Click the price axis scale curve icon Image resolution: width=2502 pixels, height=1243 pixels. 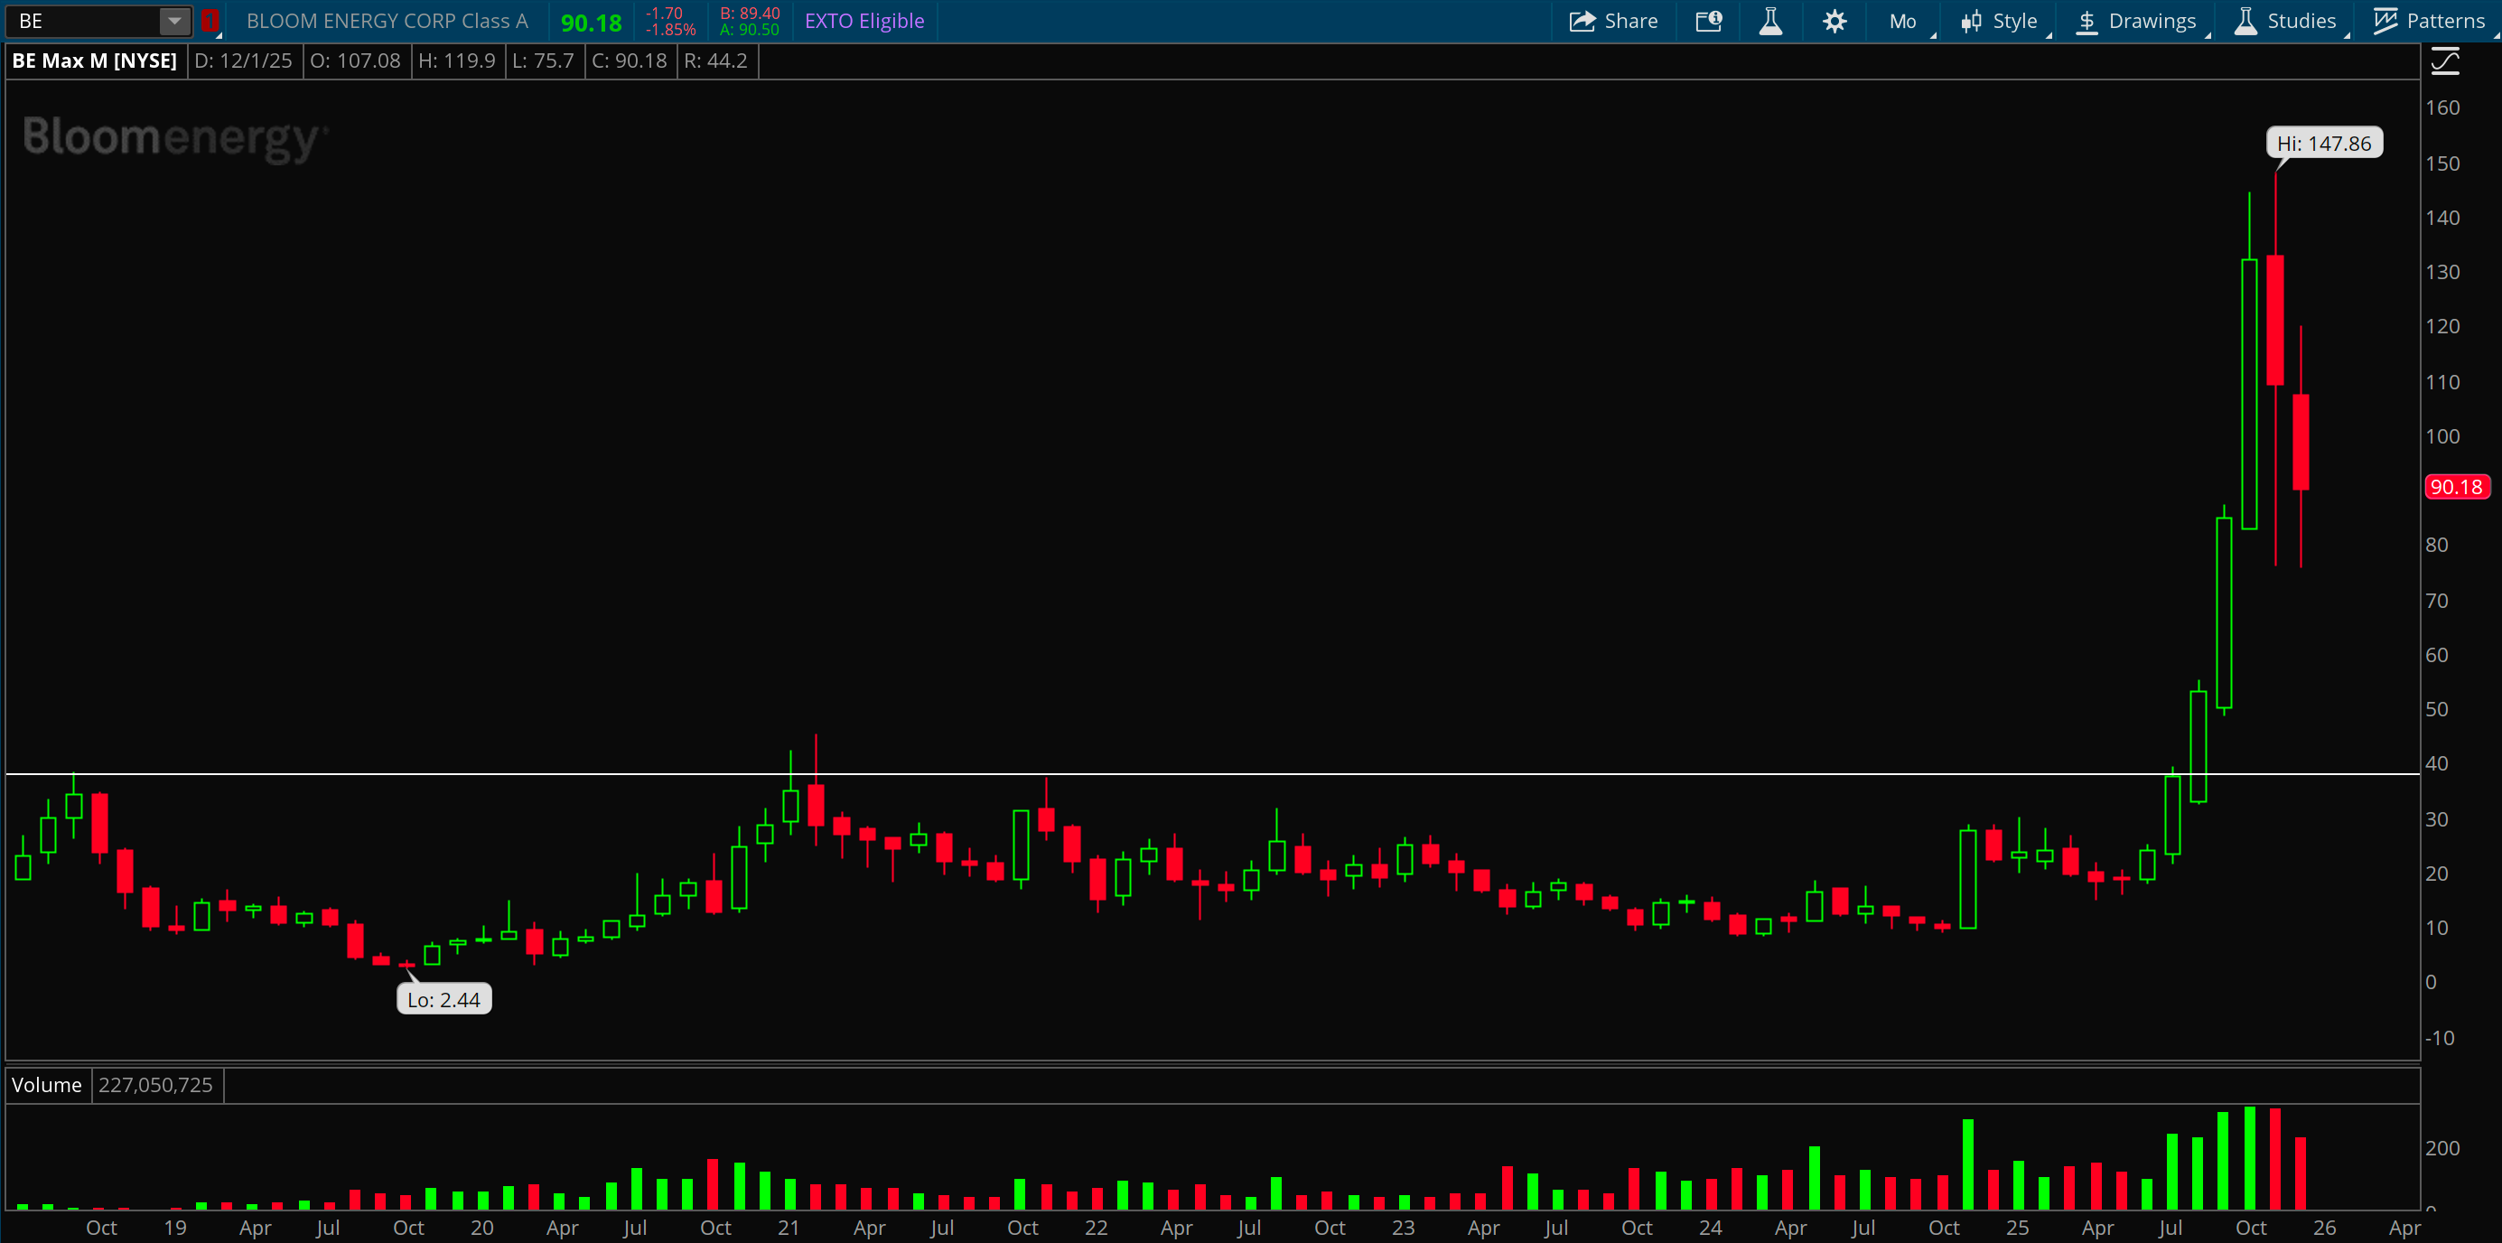point(2445,63)
